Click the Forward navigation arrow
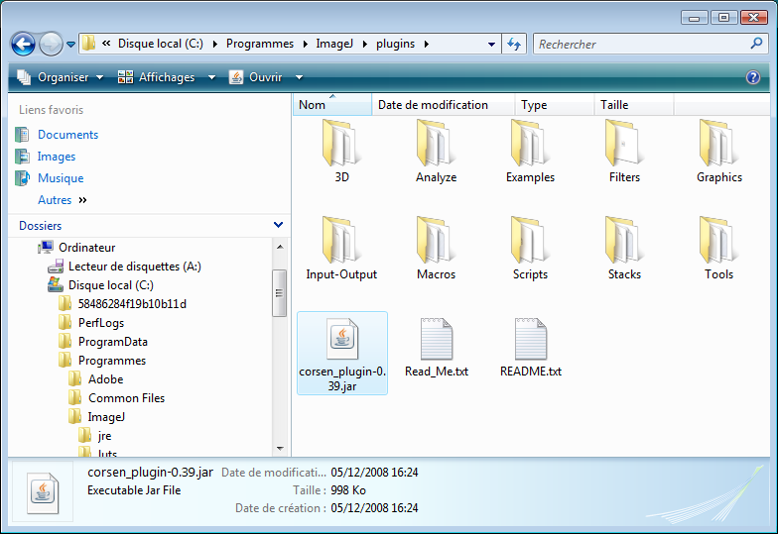Image resolution: width=778 pixels, height=534 pixels. pos(51,44)
